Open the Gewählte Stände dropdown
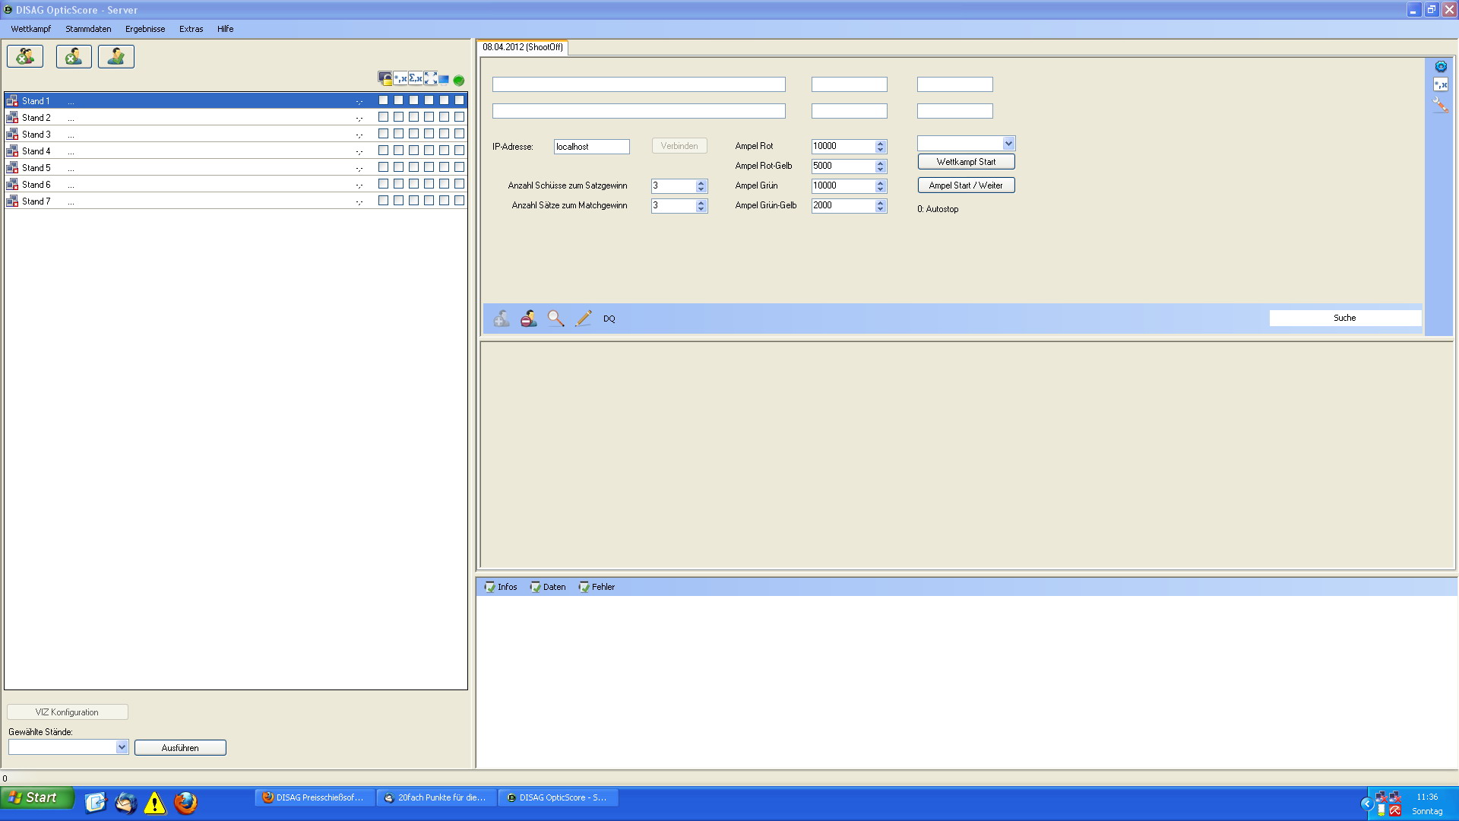Image resolution: width=1459 pixels, height=821 pixels. tap(122, 747)
